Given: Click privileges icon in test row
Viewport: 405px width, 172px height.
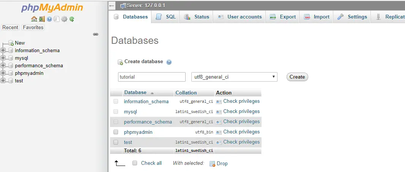Looking at the screenshot, I should click(219, 142).
